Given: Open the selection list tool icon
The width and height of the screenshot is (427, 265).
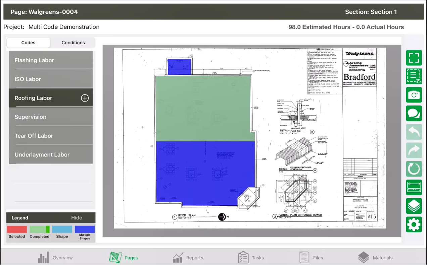Looking at the screenshot, I should click(x=414, y=76).
